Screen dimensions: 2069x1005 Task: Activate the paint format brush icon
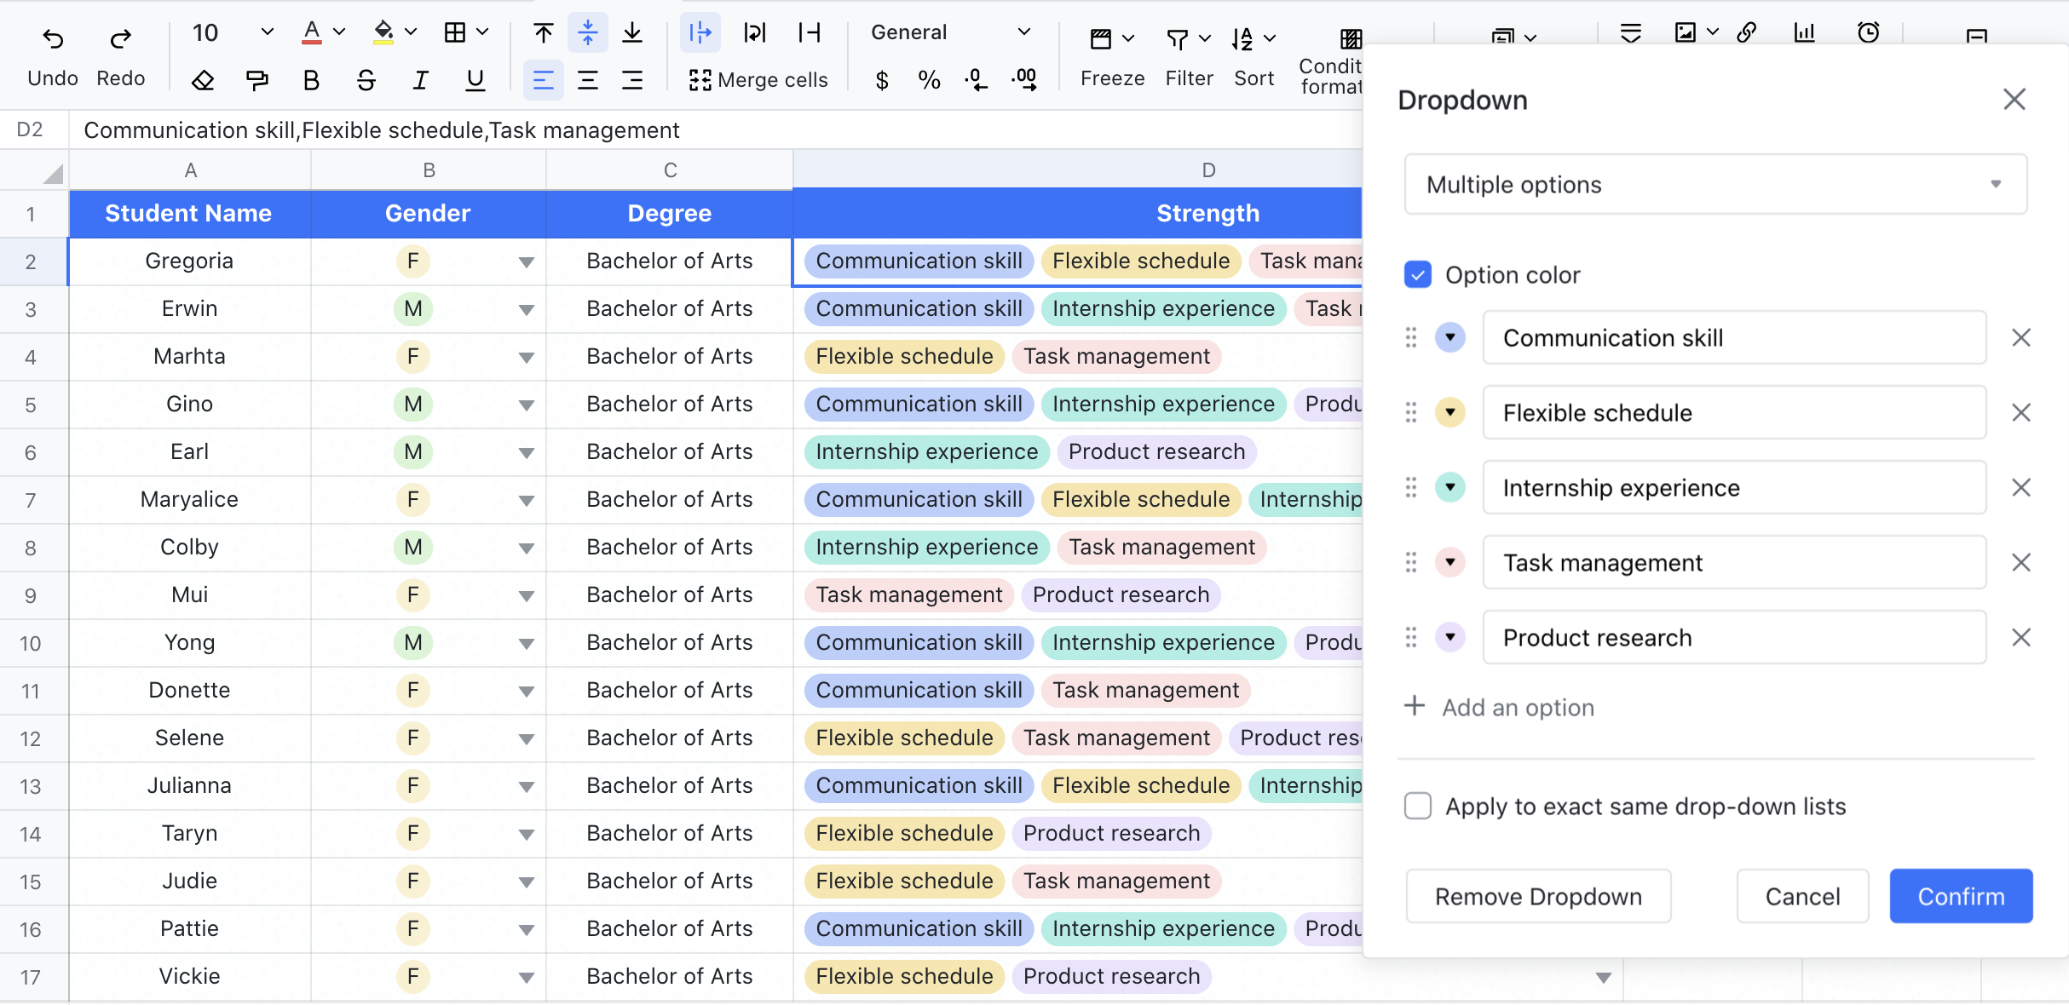[256, 81]
